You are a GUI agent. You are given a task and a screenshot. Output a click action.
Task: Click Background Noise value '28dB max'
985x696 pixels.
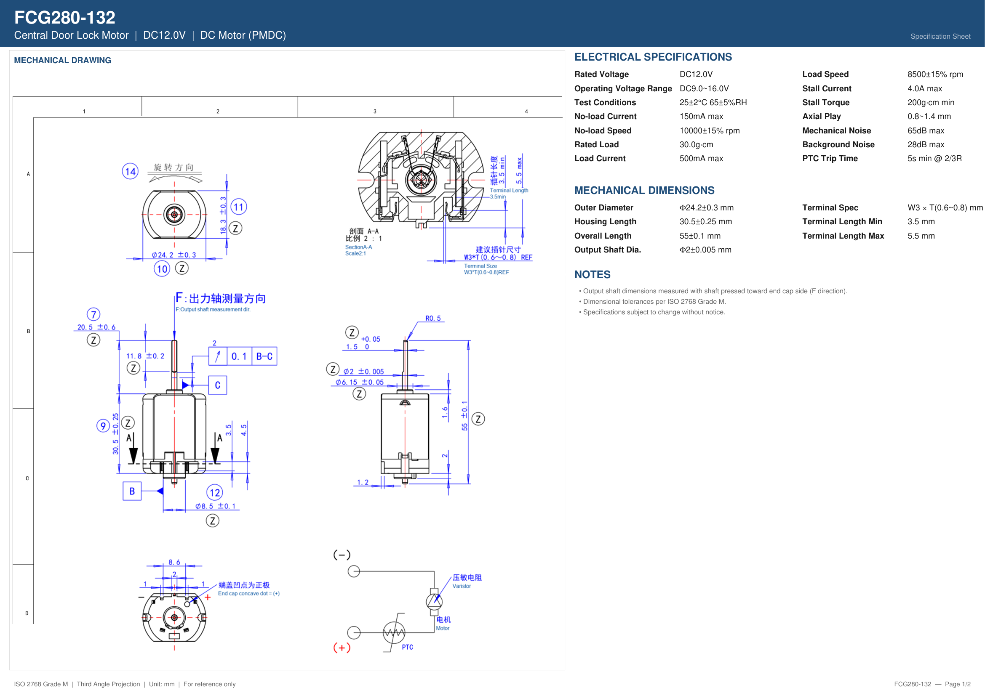(x=926, y=144)
